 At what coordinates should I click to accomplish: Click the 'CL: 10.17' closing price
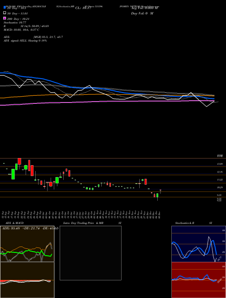coord(83,8)
